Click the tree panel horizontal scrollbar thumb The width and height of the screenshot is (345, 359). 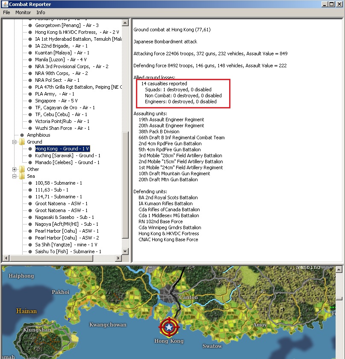(x=51, y=258)
